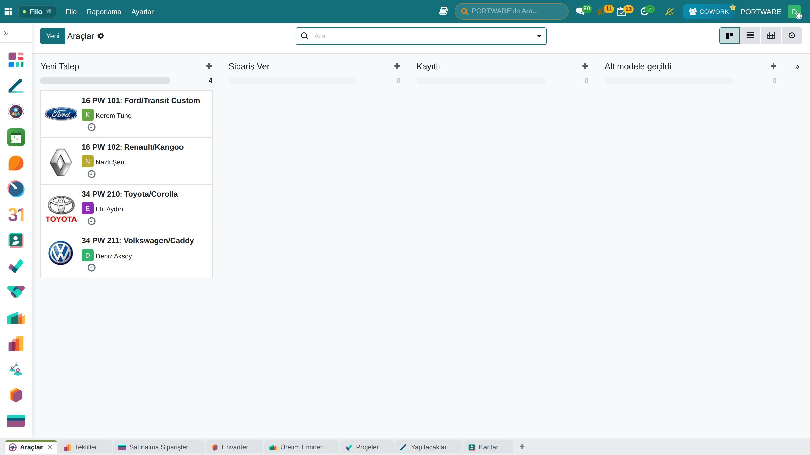Switch to the Envanter bottom tab

234,447
